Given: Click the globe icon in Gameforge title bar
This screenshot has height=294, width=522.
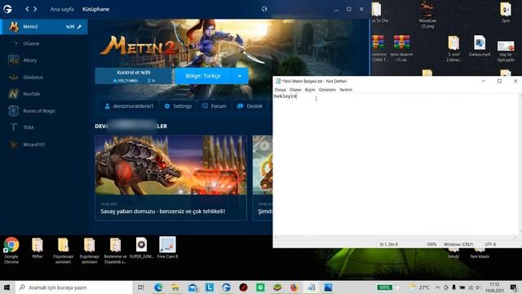Looking at the screenshot, I should (x=264, y=9).
